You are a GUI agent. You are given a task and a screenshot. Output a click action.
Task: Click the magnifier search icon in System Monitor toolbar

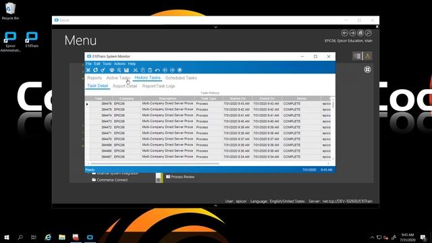click(x=119, y=70)
